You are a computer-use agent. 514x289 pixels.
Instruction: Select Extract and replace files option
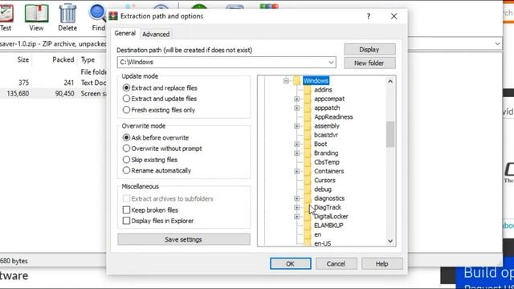coord(126,88)
